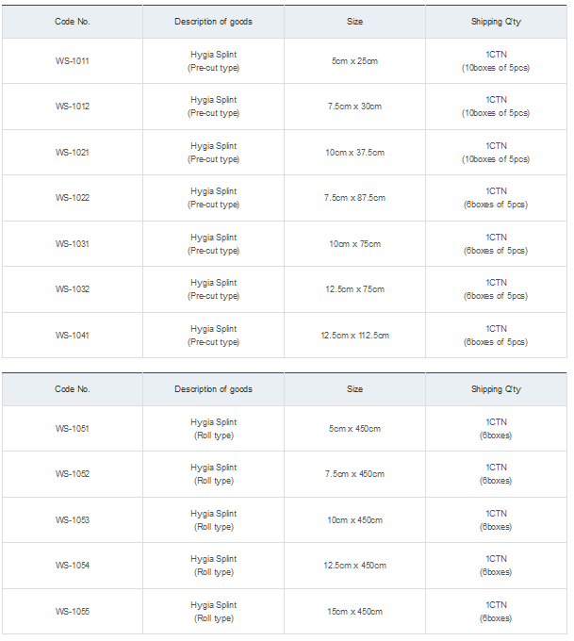Select the WS-1012 code cell
Screen dimensions: 574x641
point(72,107)
